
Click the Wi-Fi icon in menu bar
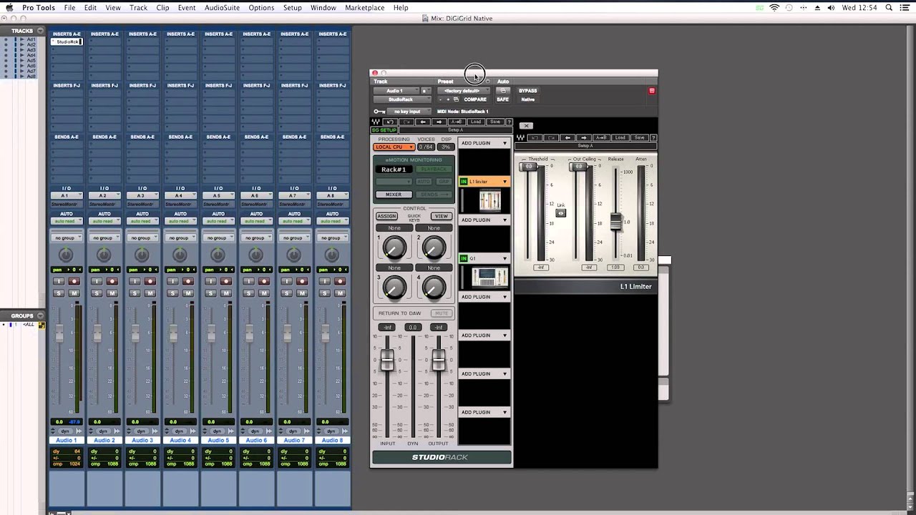pyautogui.click(x=774, y=8)
